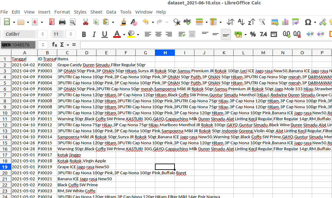Insert a hyperlink via the chain icon

[323, 22]
